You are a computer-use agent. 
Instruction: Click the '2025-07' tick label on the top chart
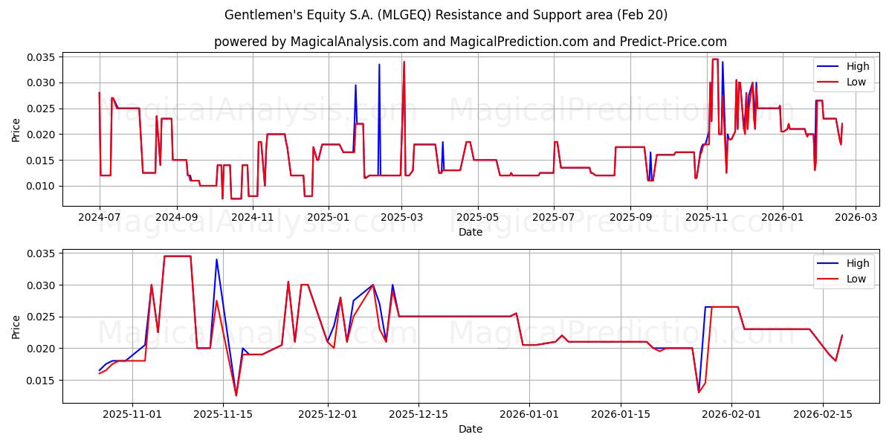coord(553,217)
